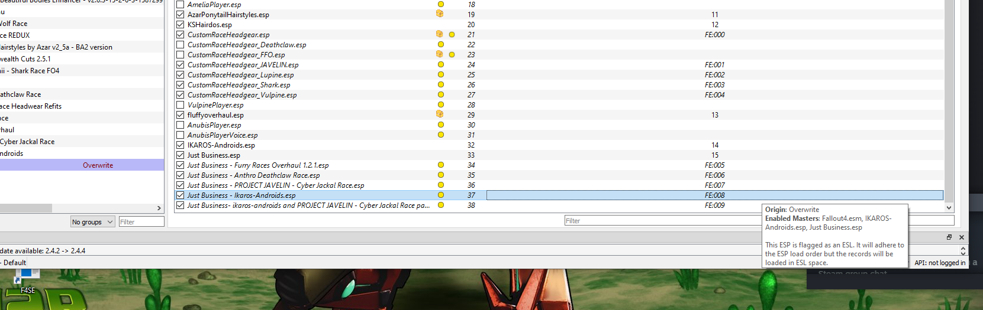Click yellow flag icon for AnubisPlayer.esp

tap(441, 125)
